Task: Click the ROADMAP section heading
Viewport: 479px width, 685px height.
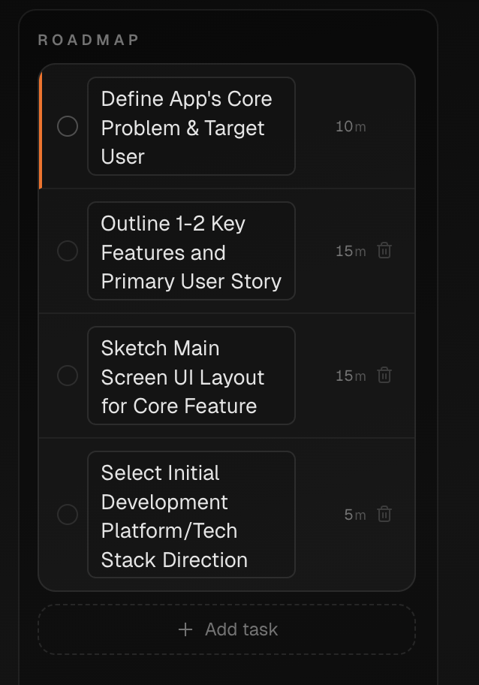Action: [x=89, y=40]
